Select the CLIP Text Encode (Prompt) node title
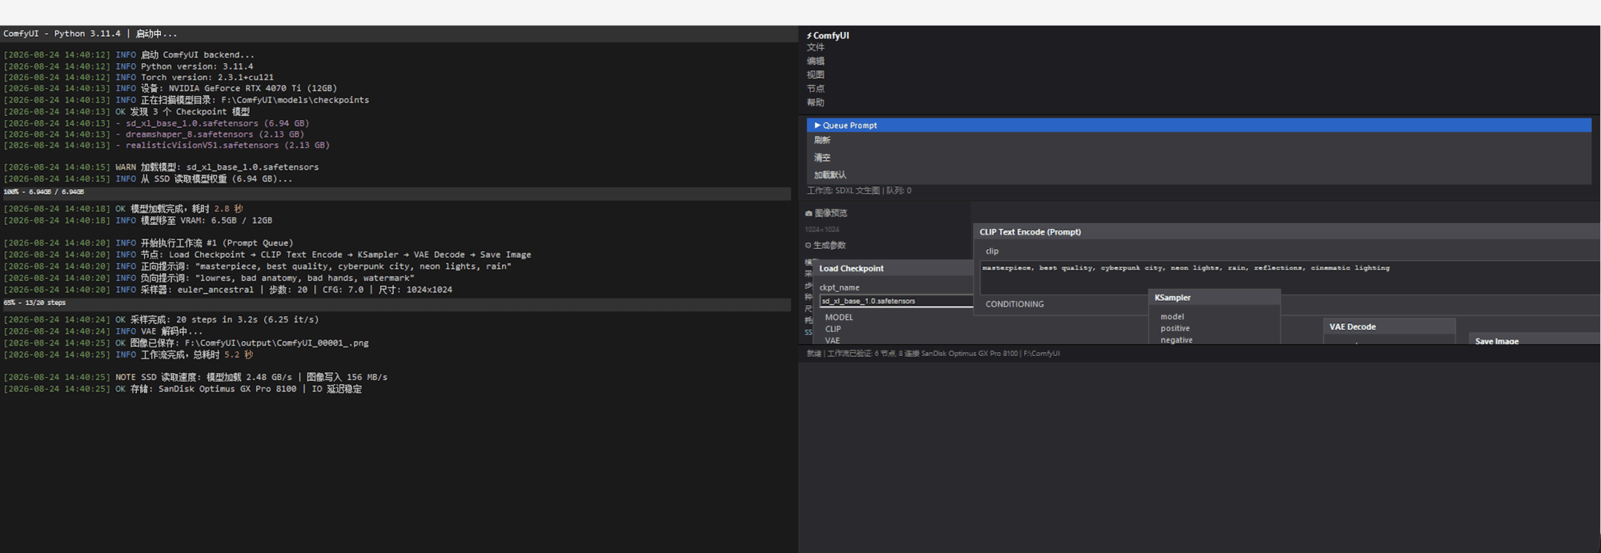 [1029, 232]
